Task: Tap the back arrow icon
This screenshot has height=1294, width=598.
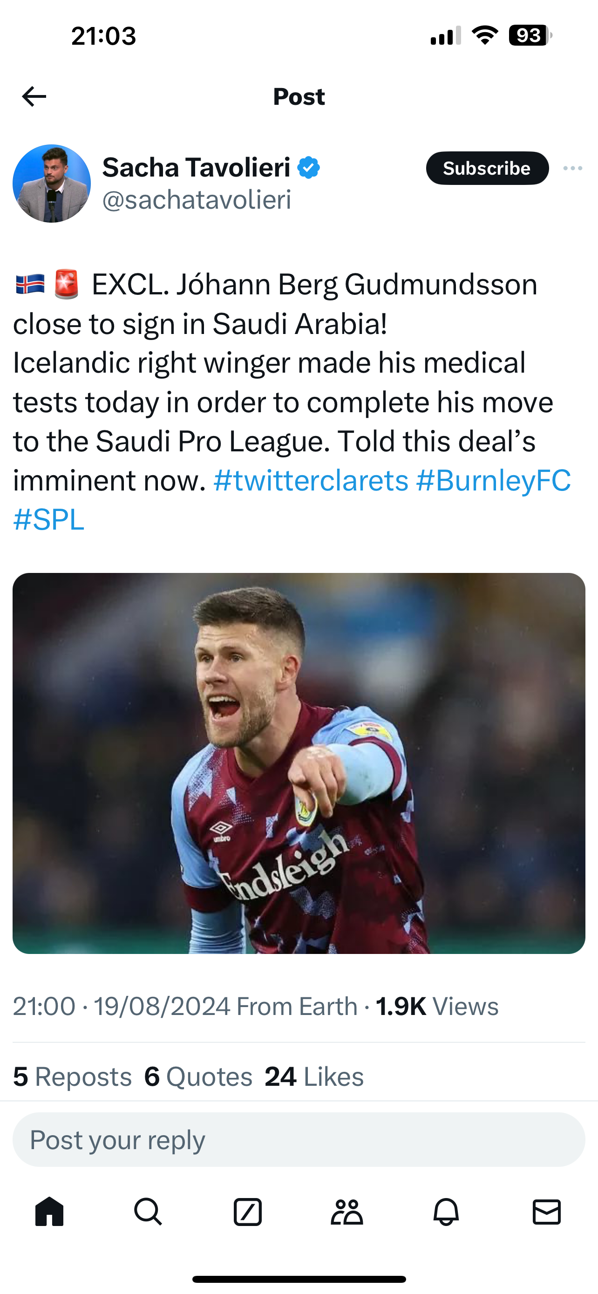Action: point(34,96)
